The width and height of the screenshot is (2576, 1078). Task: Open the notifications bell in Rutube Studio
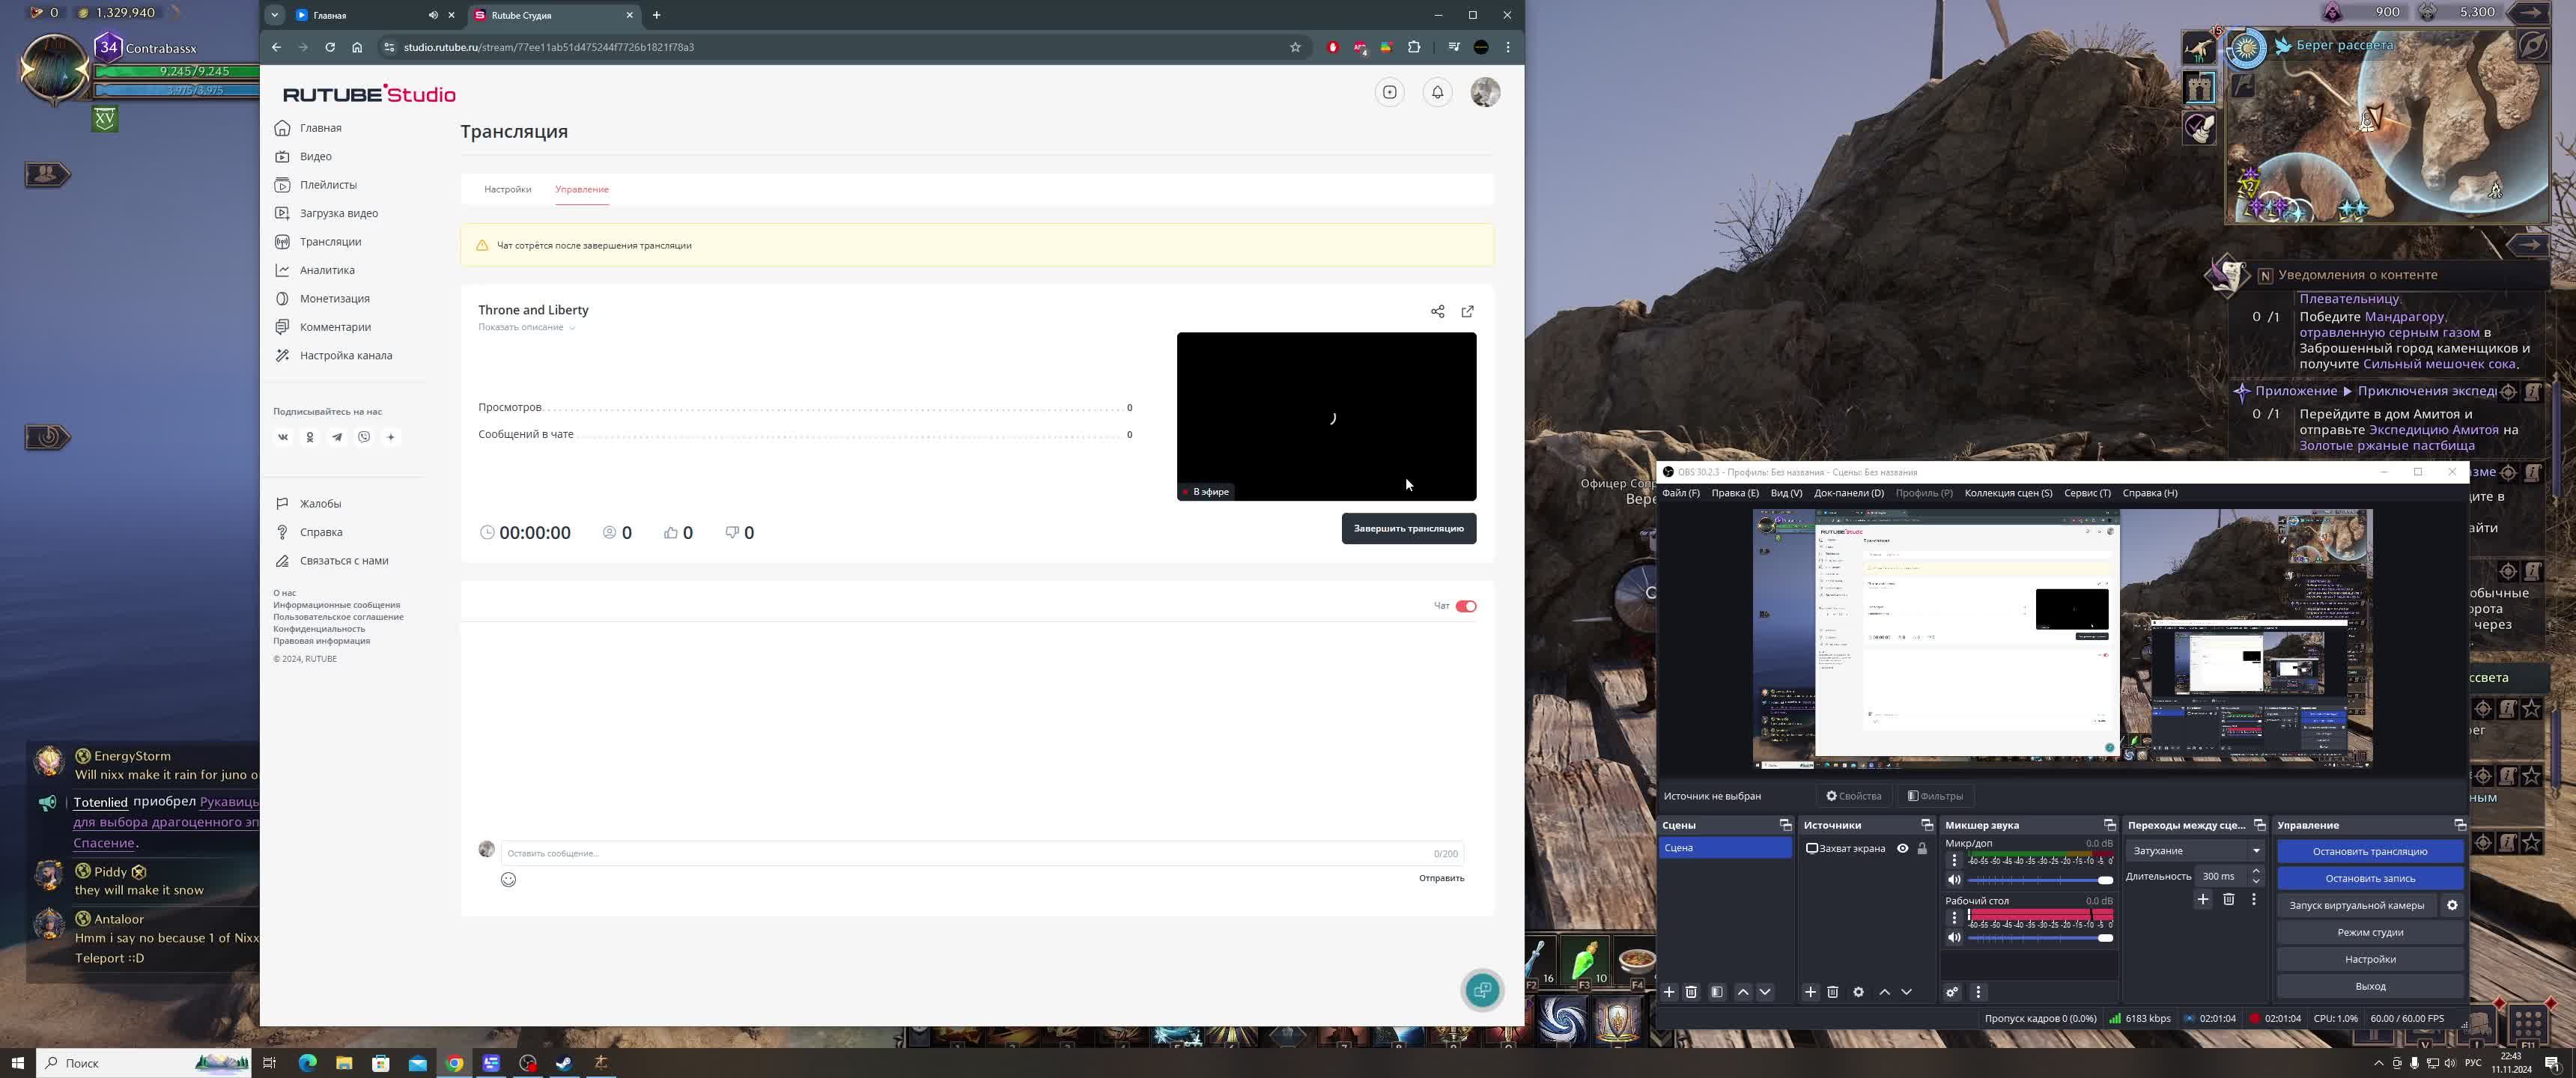point(1437,92)
